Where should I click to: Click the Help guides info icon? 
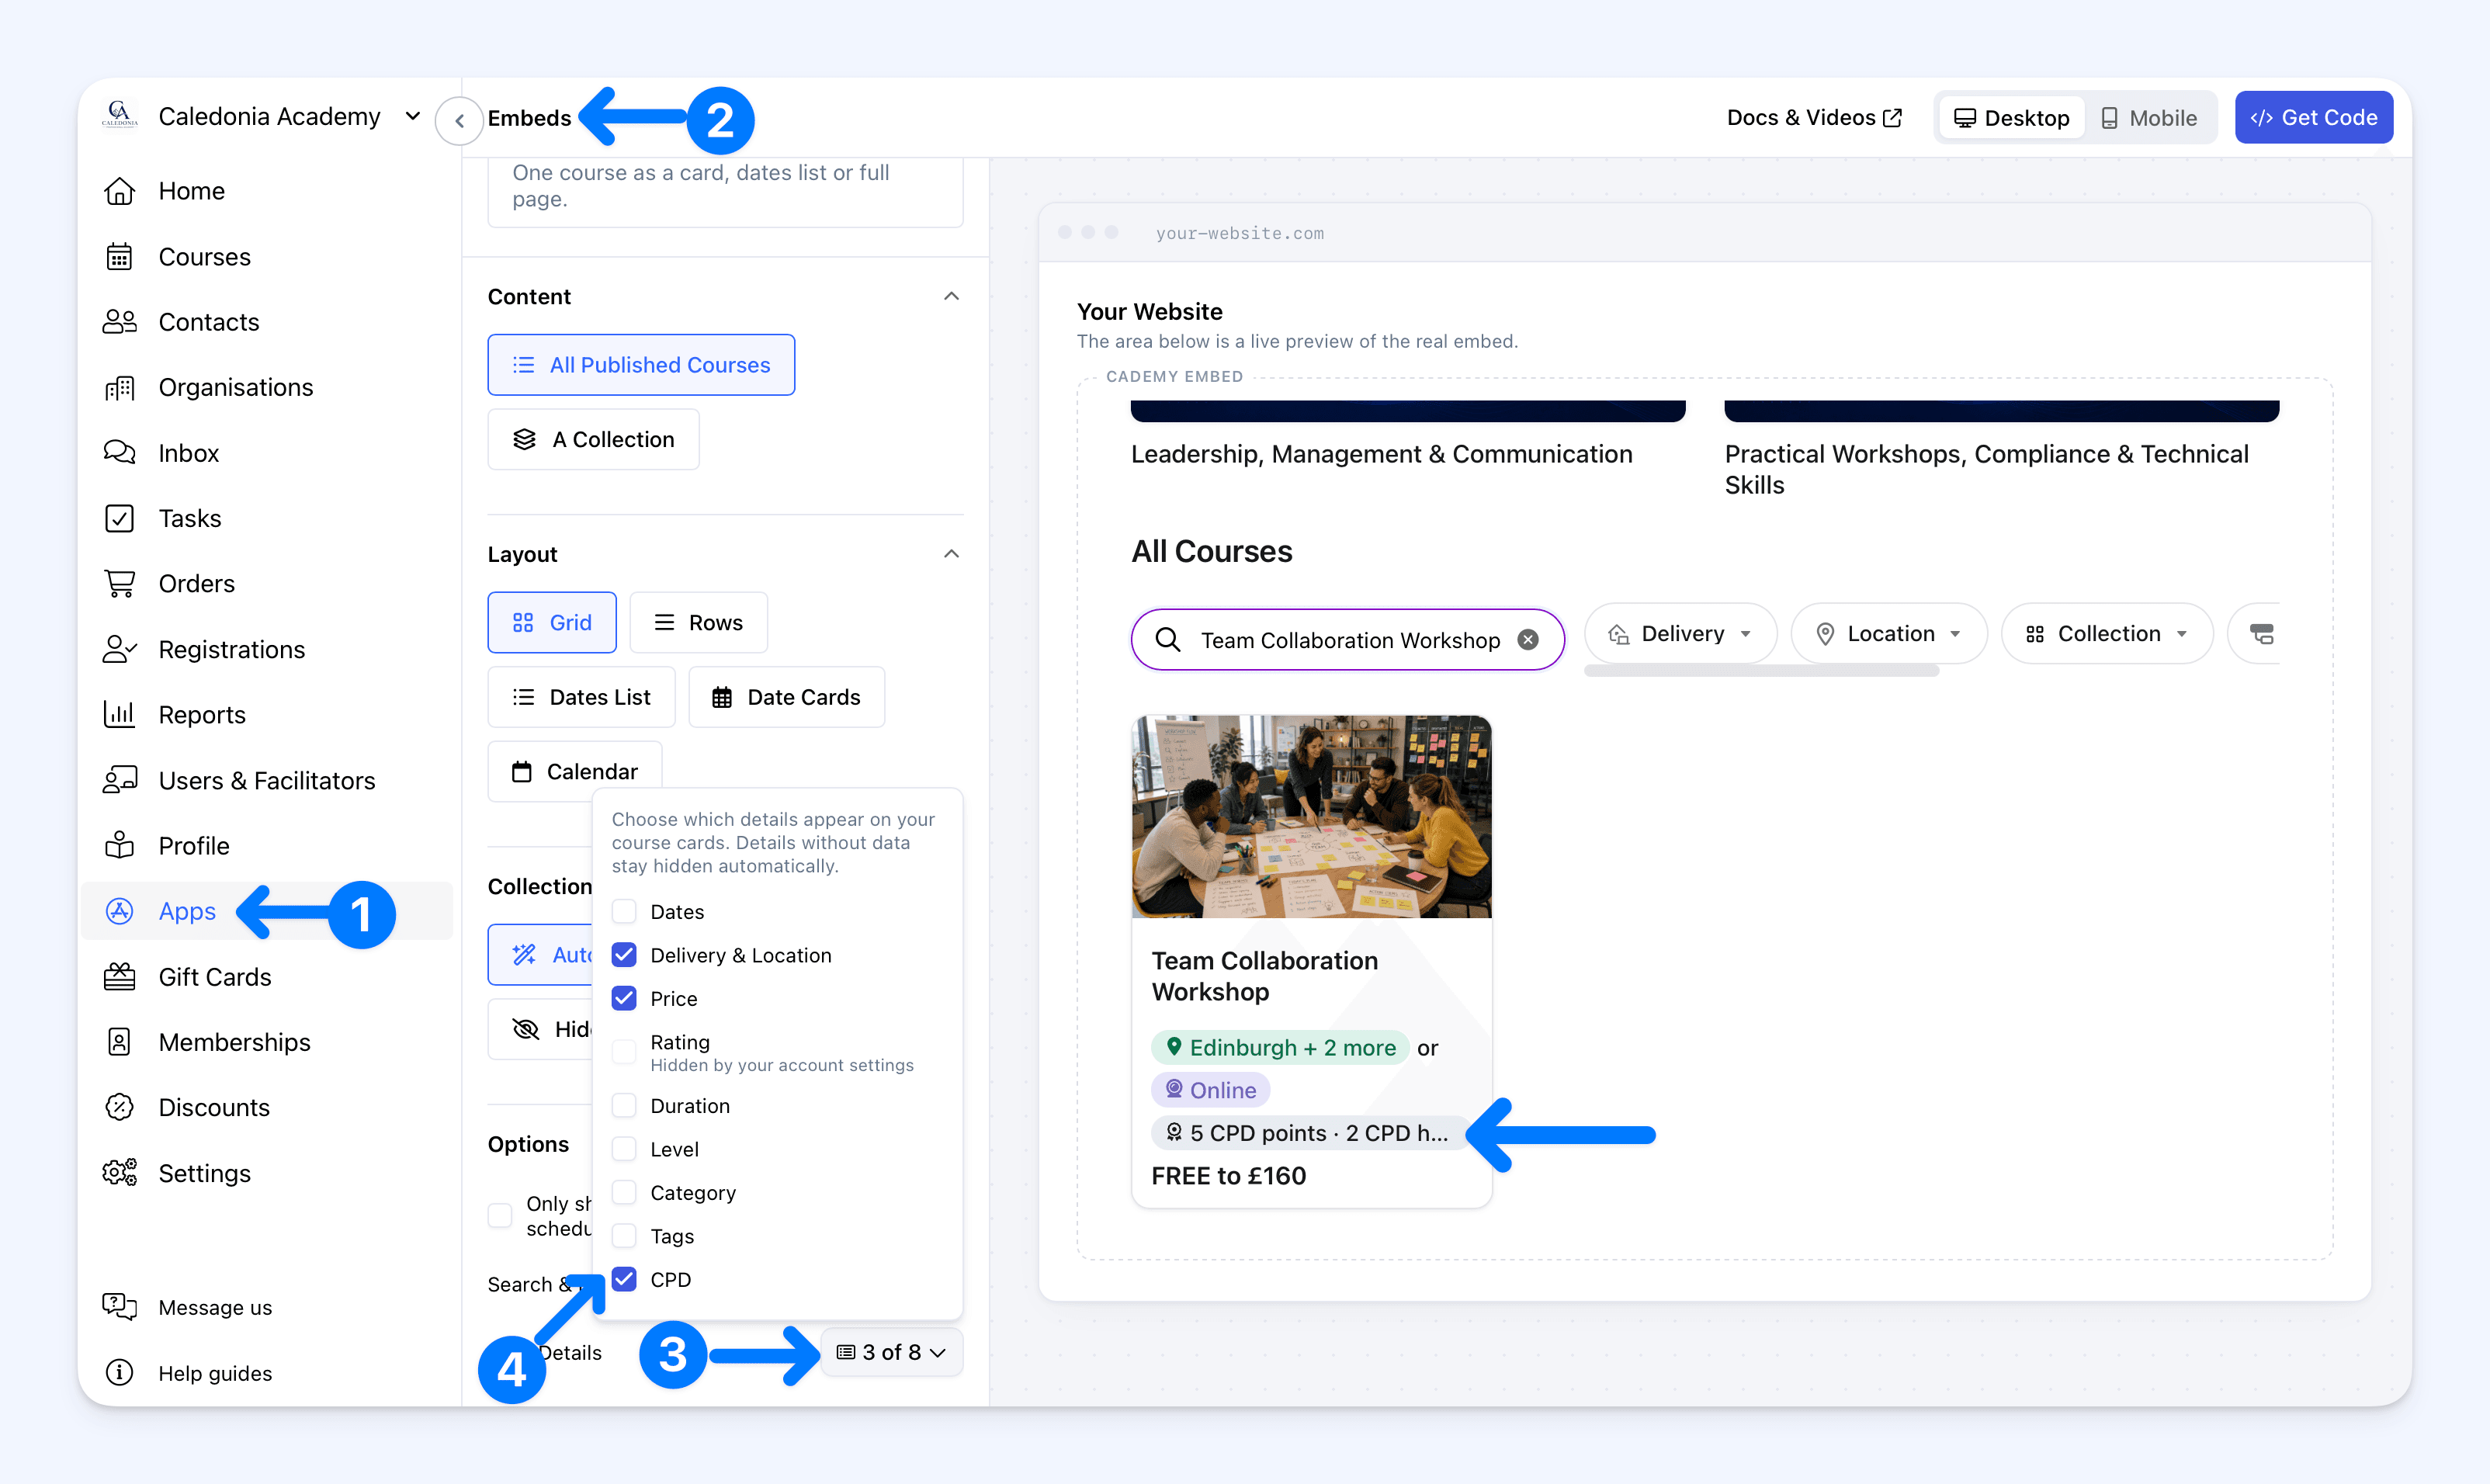coord(119,1373)
